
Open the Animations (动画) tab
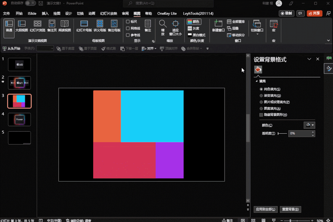point(92,13)
